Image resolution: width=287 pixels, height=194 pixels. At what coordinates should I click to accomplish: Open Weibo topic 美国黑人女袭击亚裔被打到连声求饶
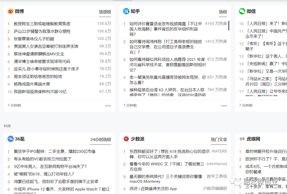click(x=46, y=46)
